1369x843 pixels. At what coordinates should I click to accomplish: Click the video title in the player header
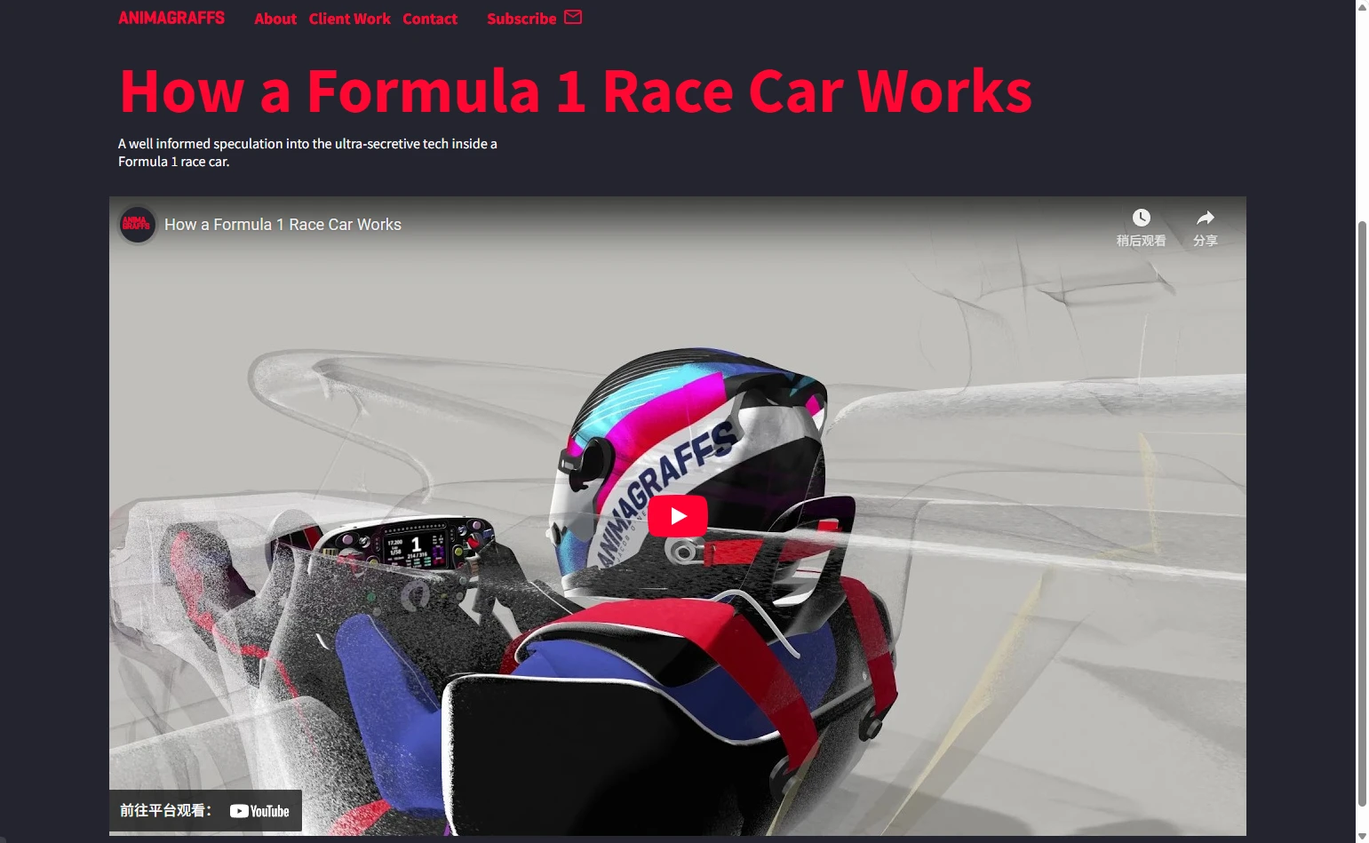pos(283,225)
